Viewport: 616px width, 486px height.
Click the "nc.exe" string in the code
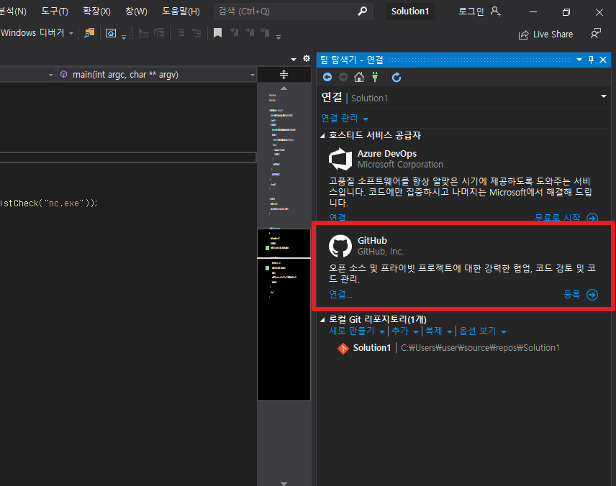click(64, 203)
